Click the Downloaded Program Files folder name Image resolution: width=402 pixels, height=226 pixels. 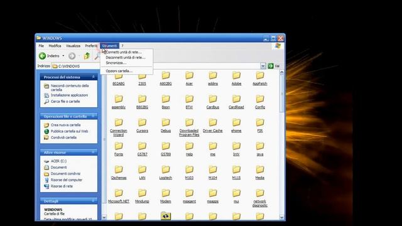point(189,132)
